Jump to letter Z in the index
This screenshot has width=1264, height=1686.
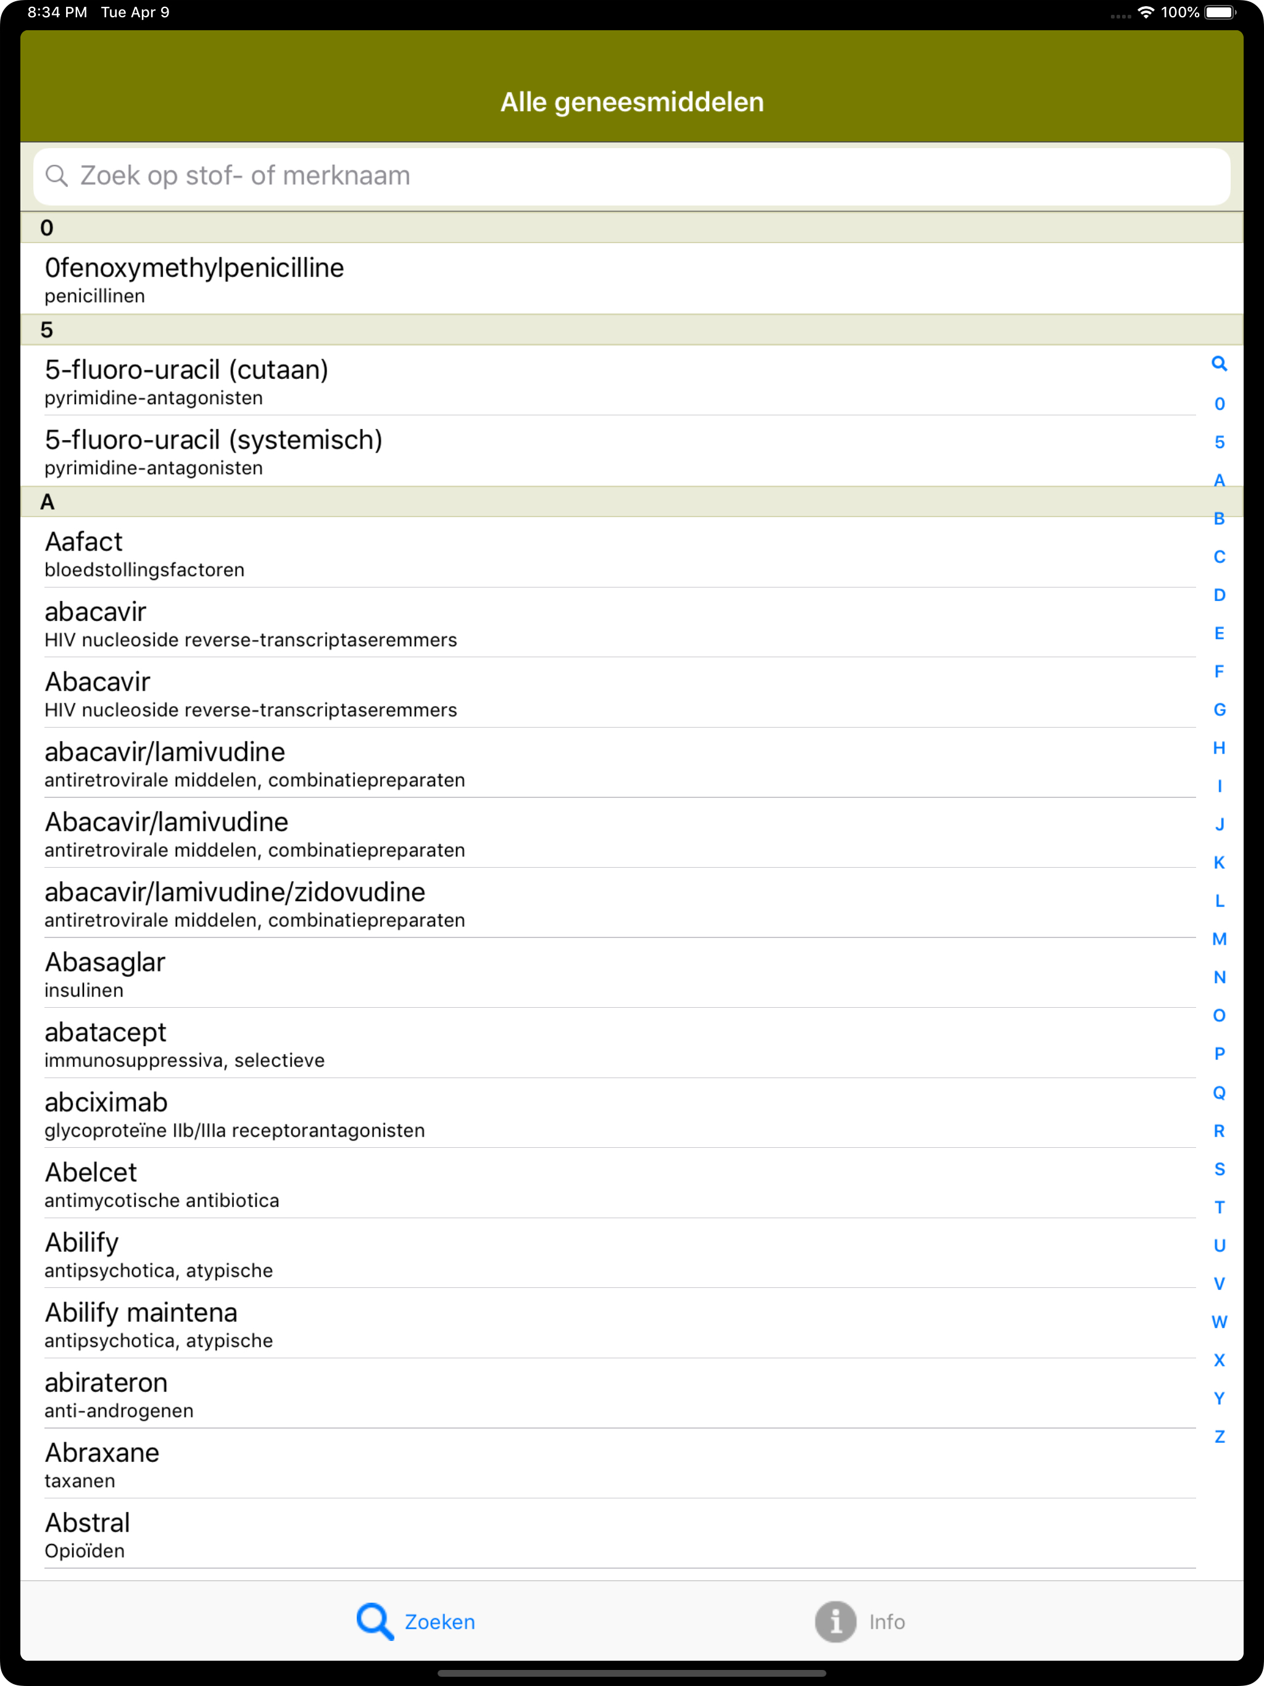[x=1219, y=1436]
